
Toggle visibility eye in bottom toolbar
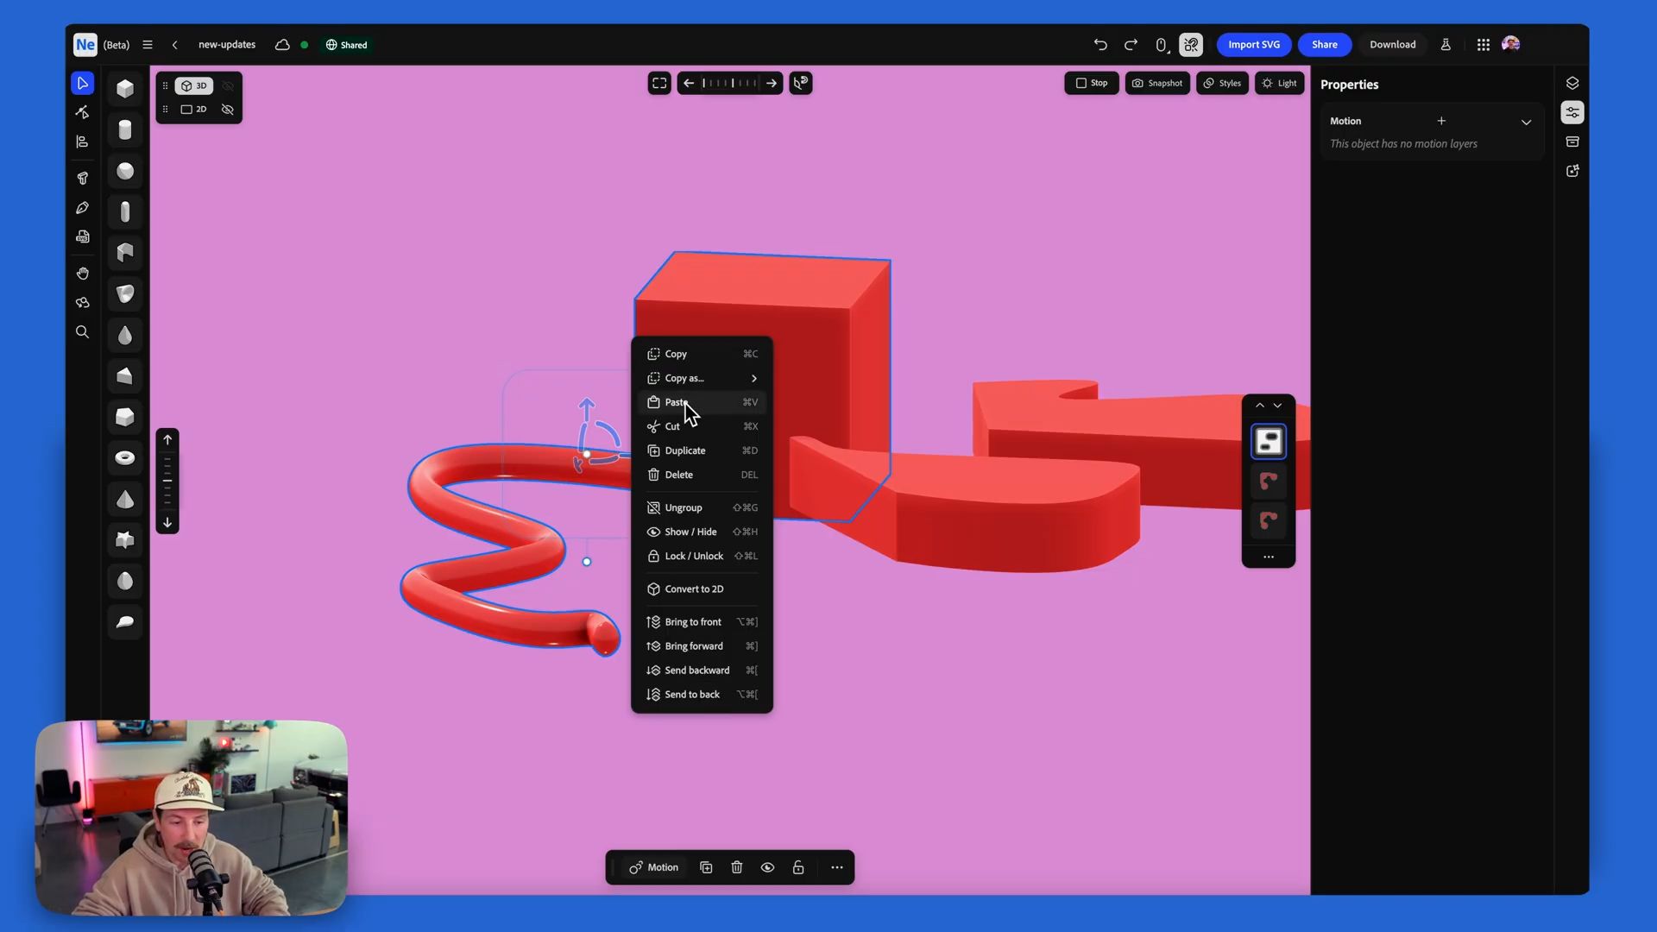(767, 867)
